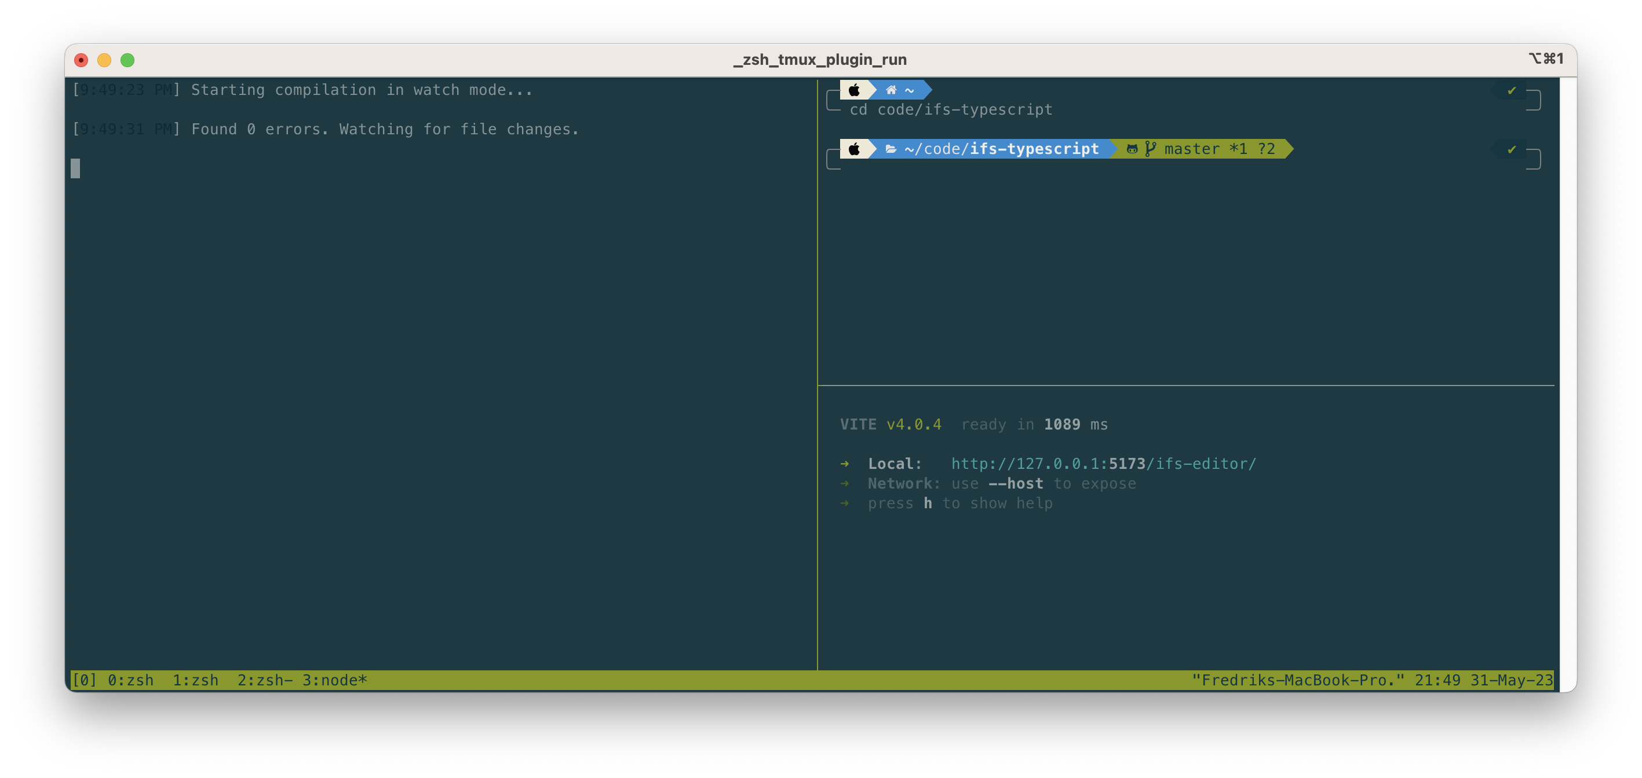The width and height of the screenshot is (1642, 778).
Task: Open the http://127.0.0.1:5173/ifs-editor/ link
Action: point(1104,464)
